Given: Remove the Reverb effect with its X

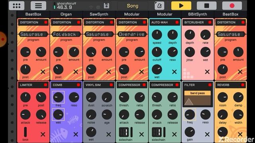Looking at the screenshot, I should (240, 134).
